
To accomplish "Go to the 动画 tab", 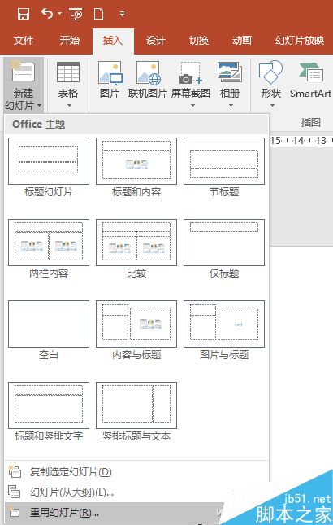I will [x=242, y=41].
